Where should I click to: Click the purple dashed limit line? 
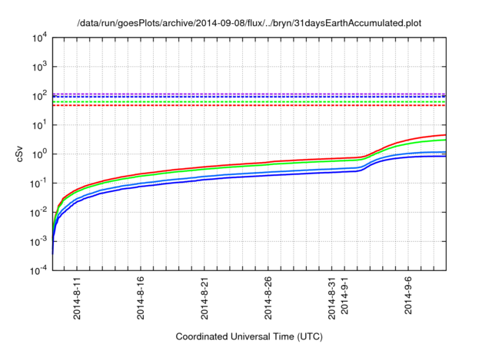pos(249,94)
